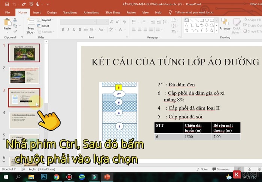Toggle Underline formatting
This screenshot has width=262, height=182.
pos(74,30)
